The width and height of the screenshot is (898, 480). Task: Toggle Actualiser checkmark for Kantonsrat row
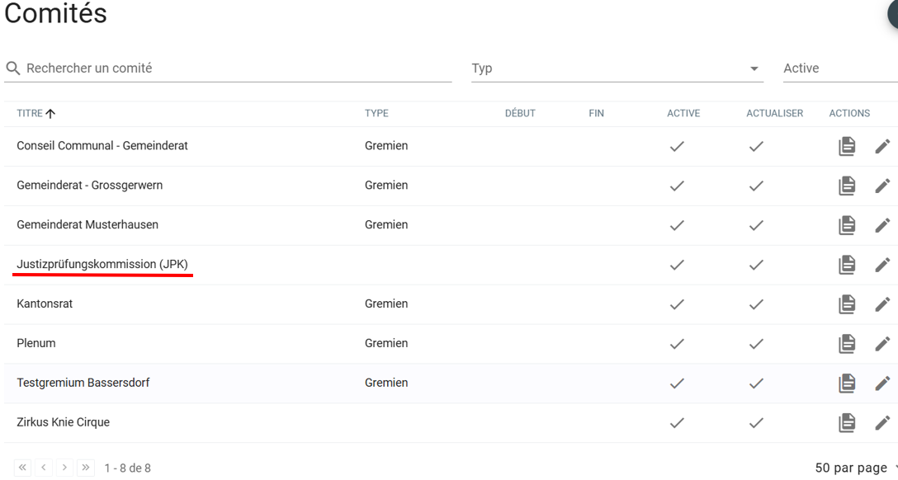point(756,304)
